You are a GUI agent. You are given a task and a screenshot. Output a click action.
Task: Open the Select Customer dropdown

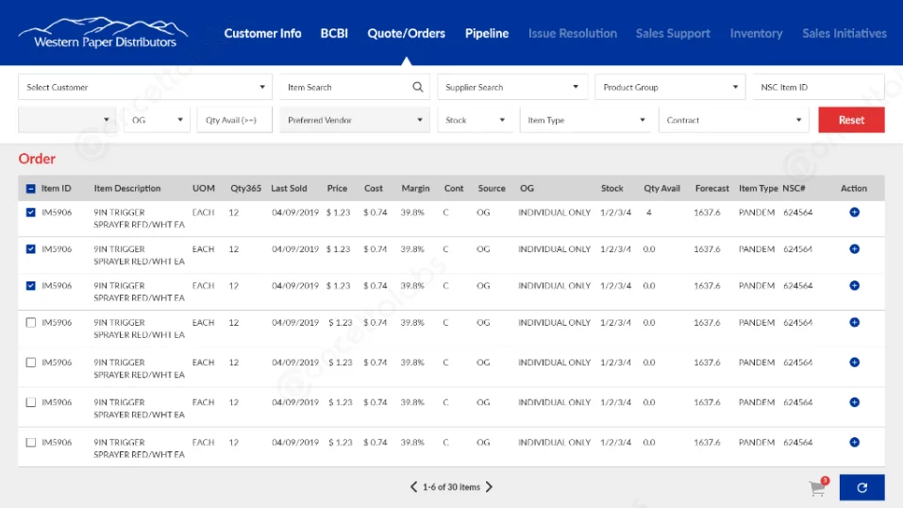point(145,87)
